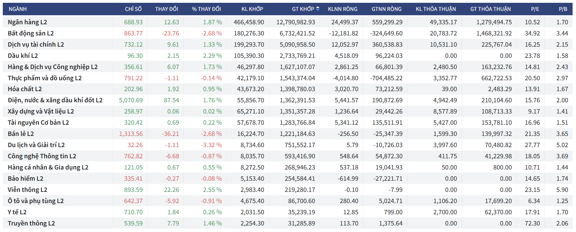576x232 pixels.
Task: Sort table by NGÀNH column header
Action: pos(18,9)
